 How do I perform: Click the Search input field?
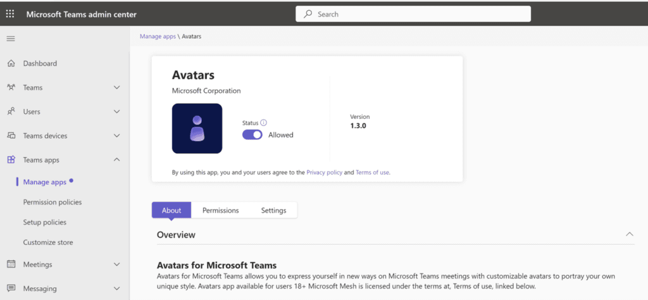click(413, 14)
